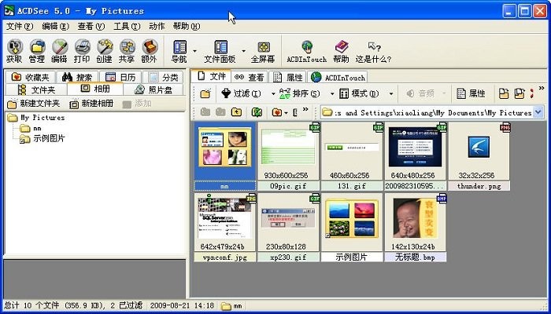Click the 获取 (Acquire) toolbar icon

(x=14, y=51)
